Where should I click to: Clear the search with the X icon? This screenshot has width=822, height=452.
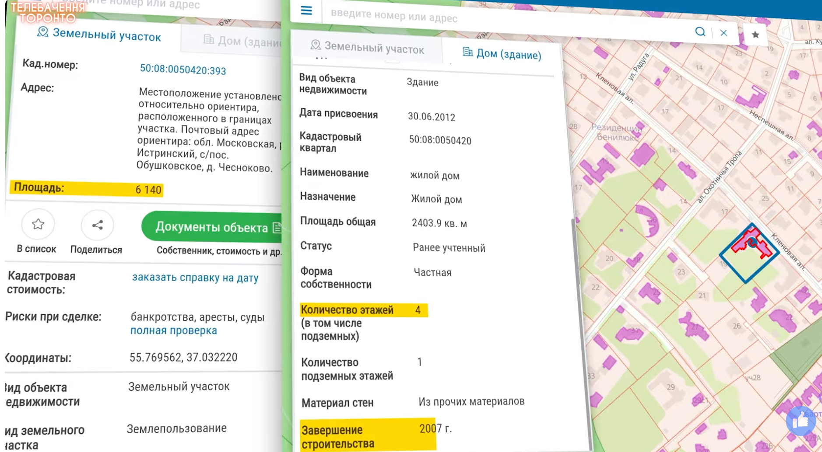724,33
